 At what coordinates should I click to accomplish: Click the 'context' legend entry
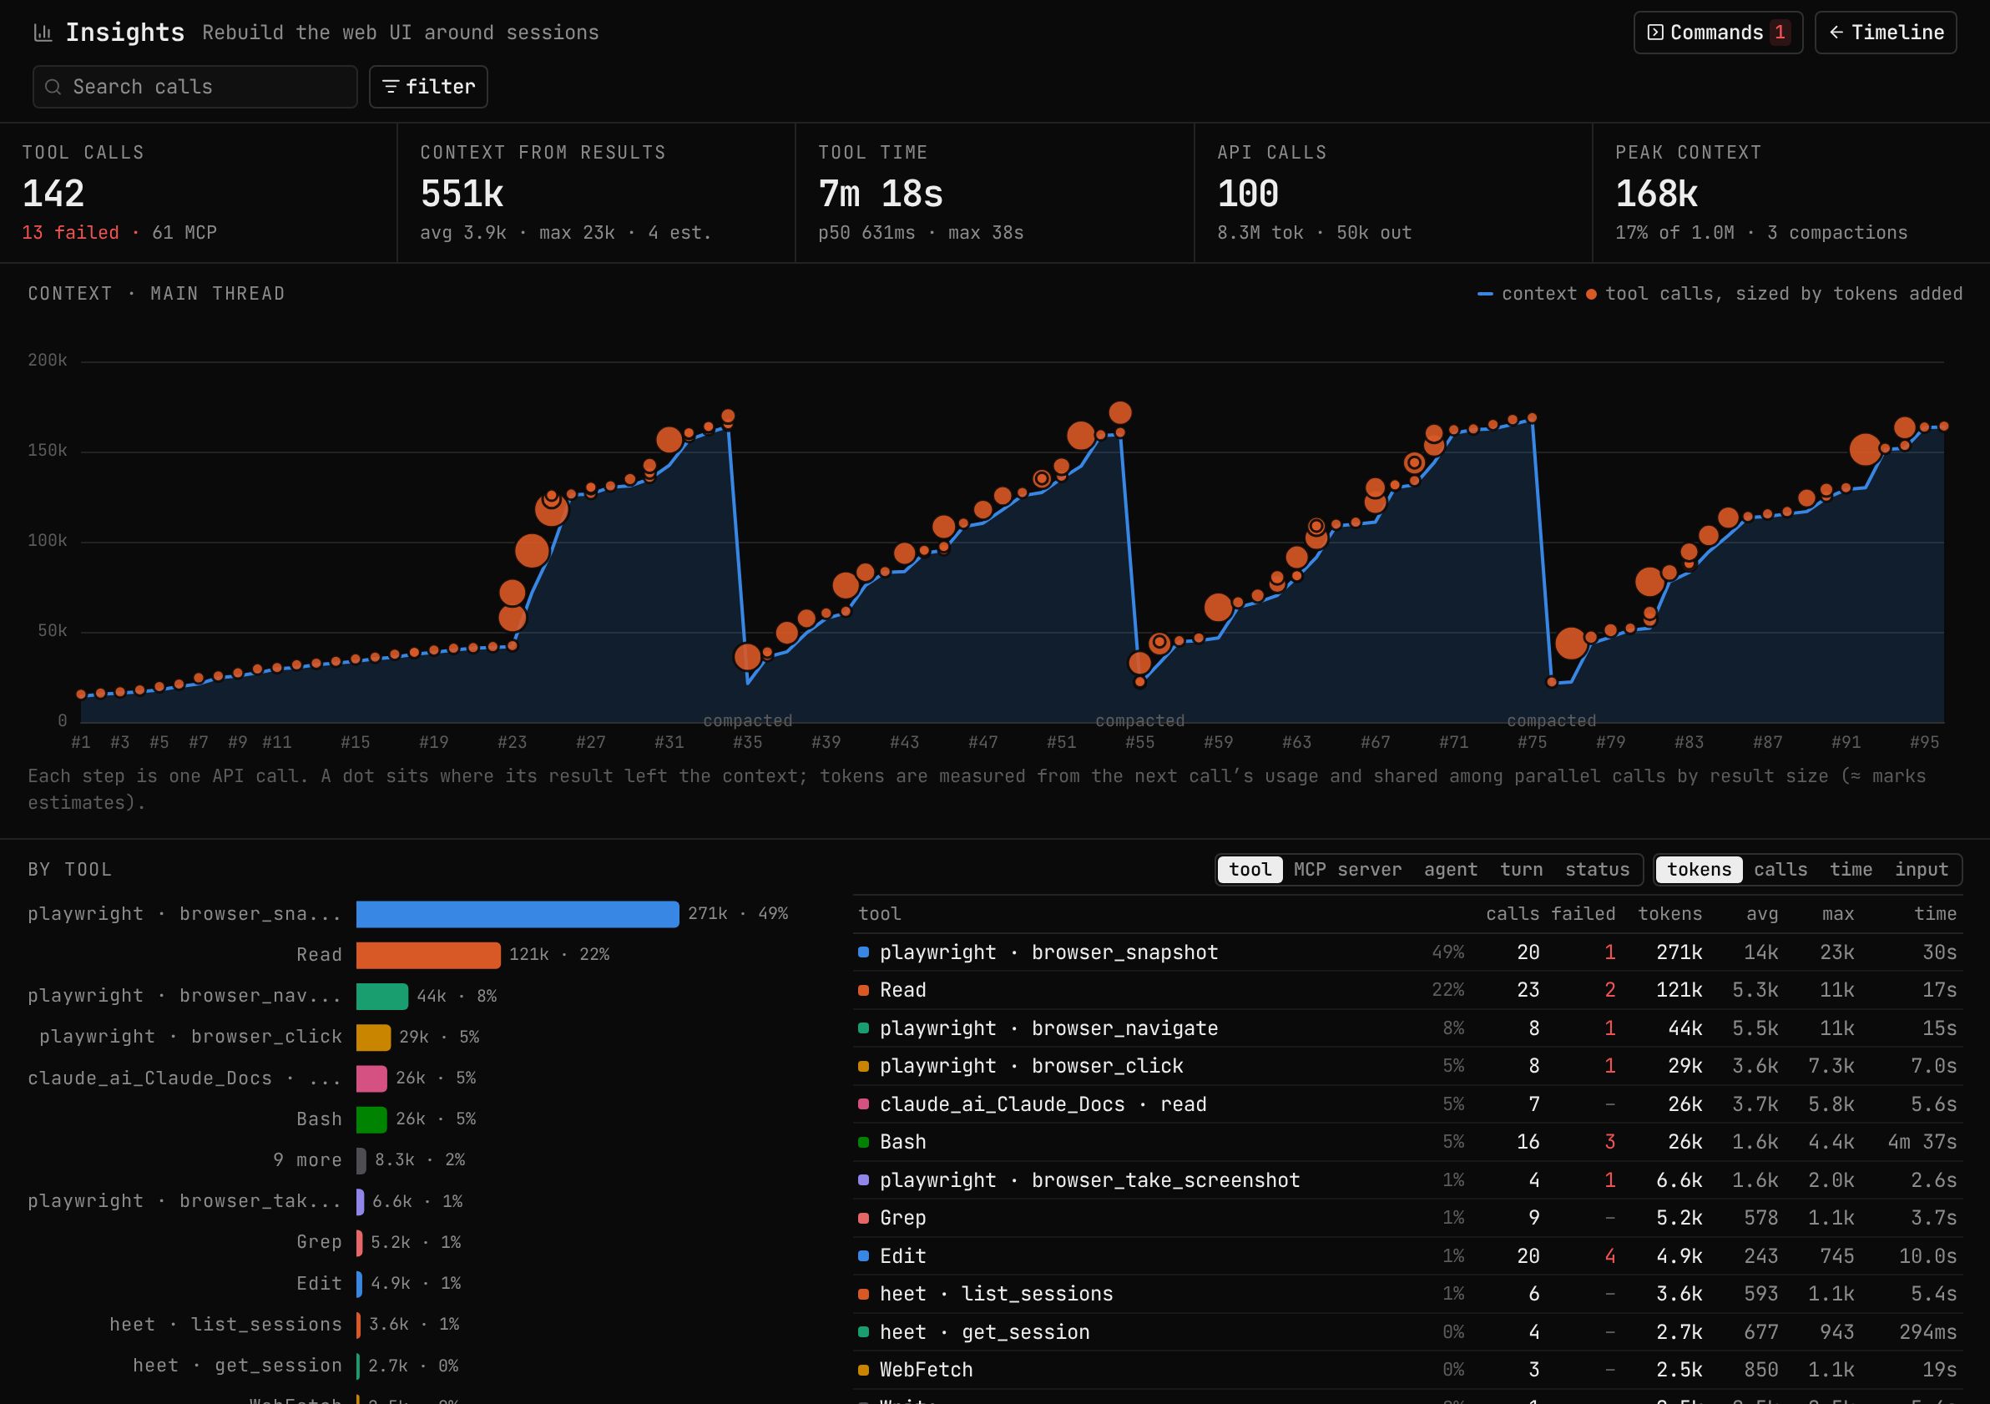tap(1528, 294)
